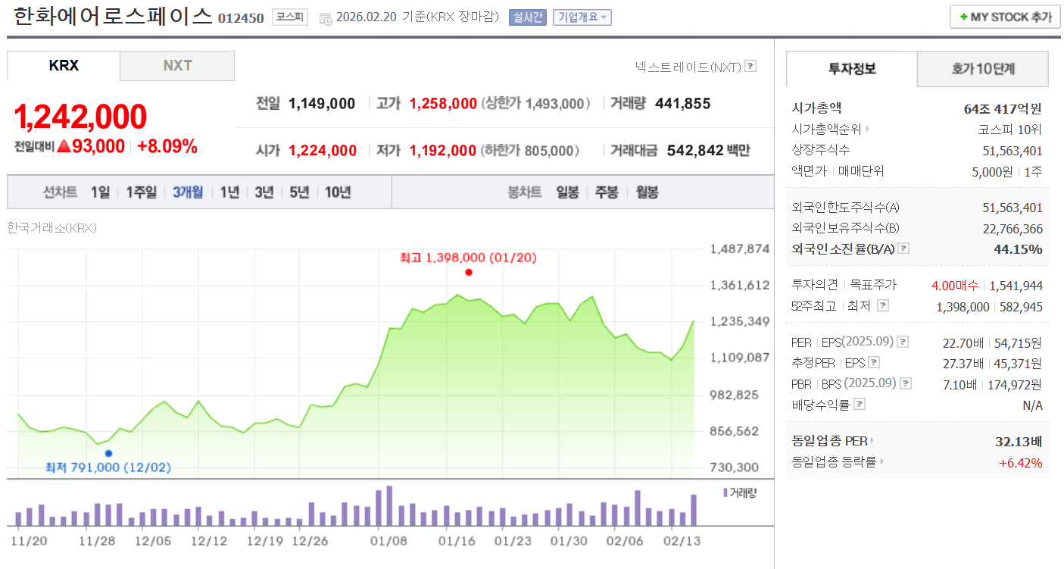
Task: Open the 호가10단계 tab
Action: [x=983, y=69]
